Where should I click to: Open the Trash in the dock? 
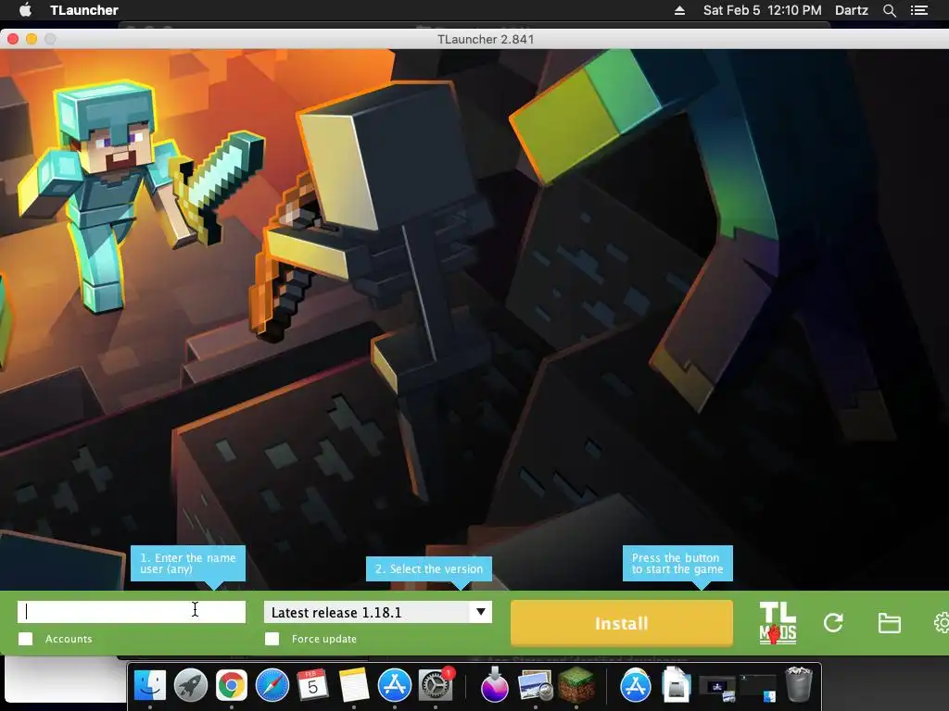pos(798,684)
